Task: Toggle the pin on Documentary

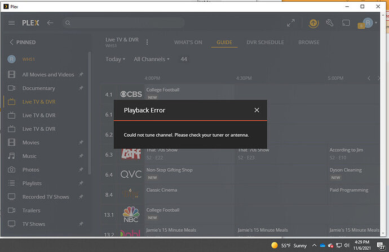Action: tap(81, 88)
